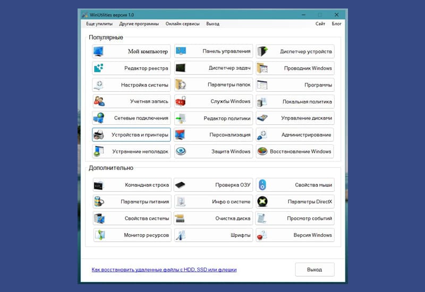The width and height of the screenshot is (425, 292).
Task: Click the Блог menu item
Action: pos(336,24)
